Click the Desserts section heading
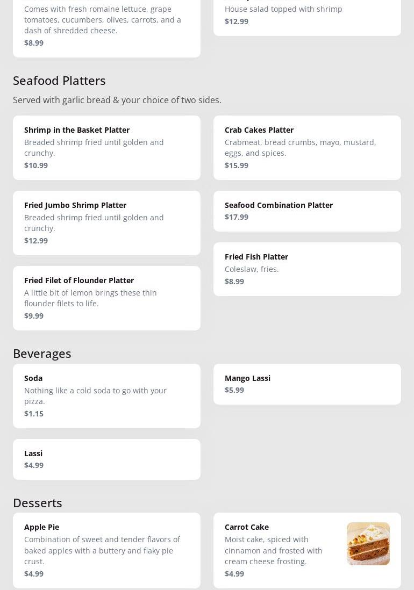414x590 pixels. pos(38,503)
